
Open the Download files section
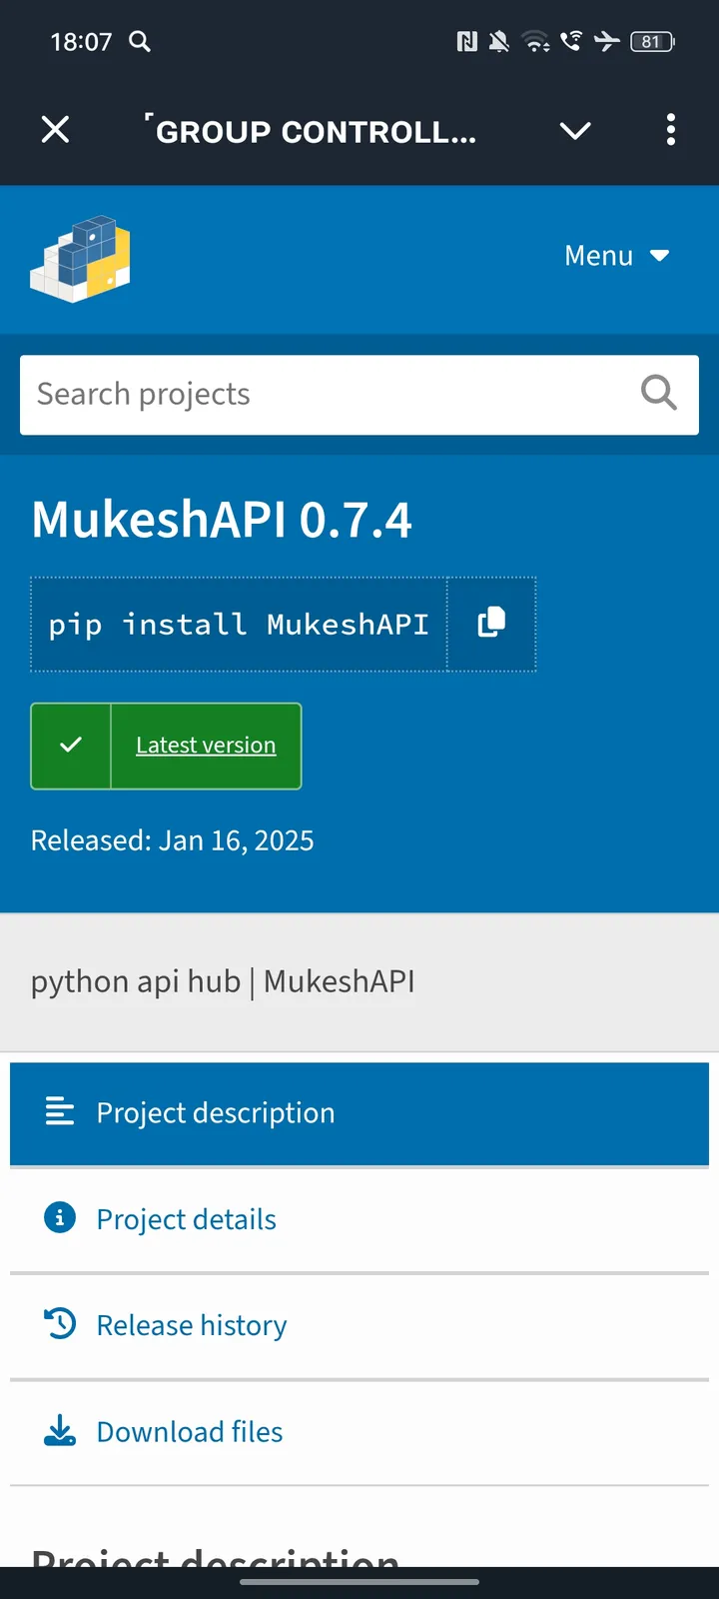pos(190,1432)
